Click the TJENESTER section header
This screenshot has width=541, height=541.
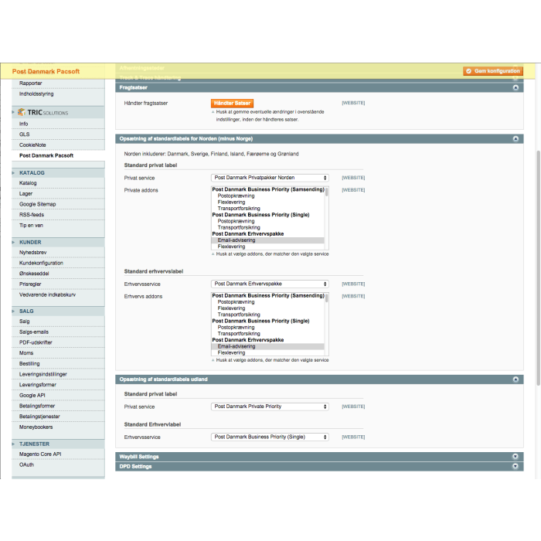tap(34, 444)
